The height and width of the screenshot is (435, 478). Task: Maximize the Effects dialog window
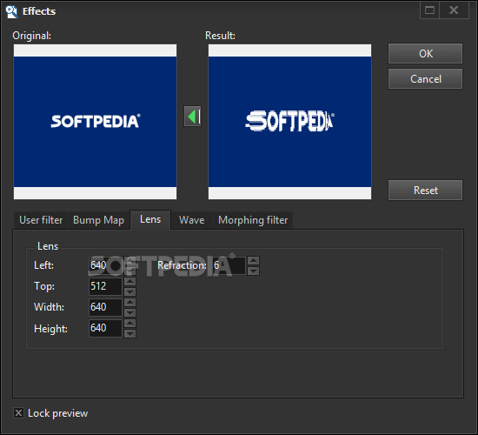[x=430, y=10]
